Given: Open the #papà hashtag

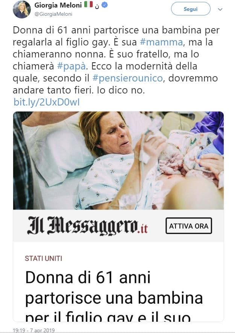Looking at the screenshot, I should (71, 66).
